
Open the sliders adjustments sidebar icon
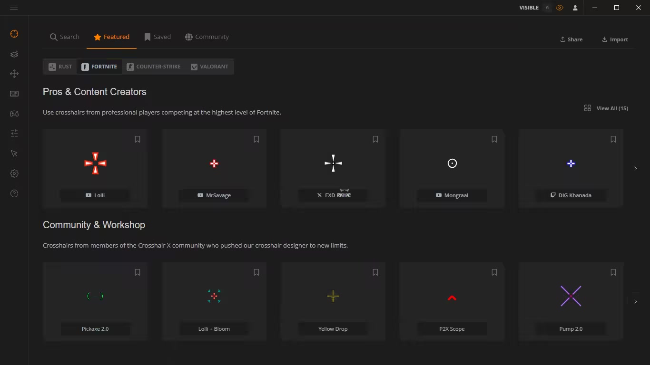point(14,134)
